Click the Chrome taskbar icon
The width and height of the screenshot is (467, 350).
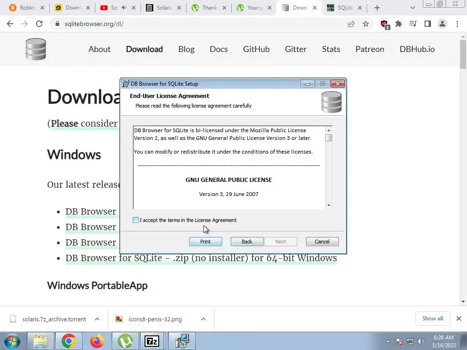coord(68,341)
